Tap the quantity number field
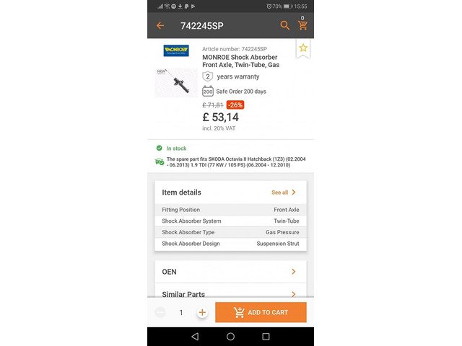 tap(181, 313)
